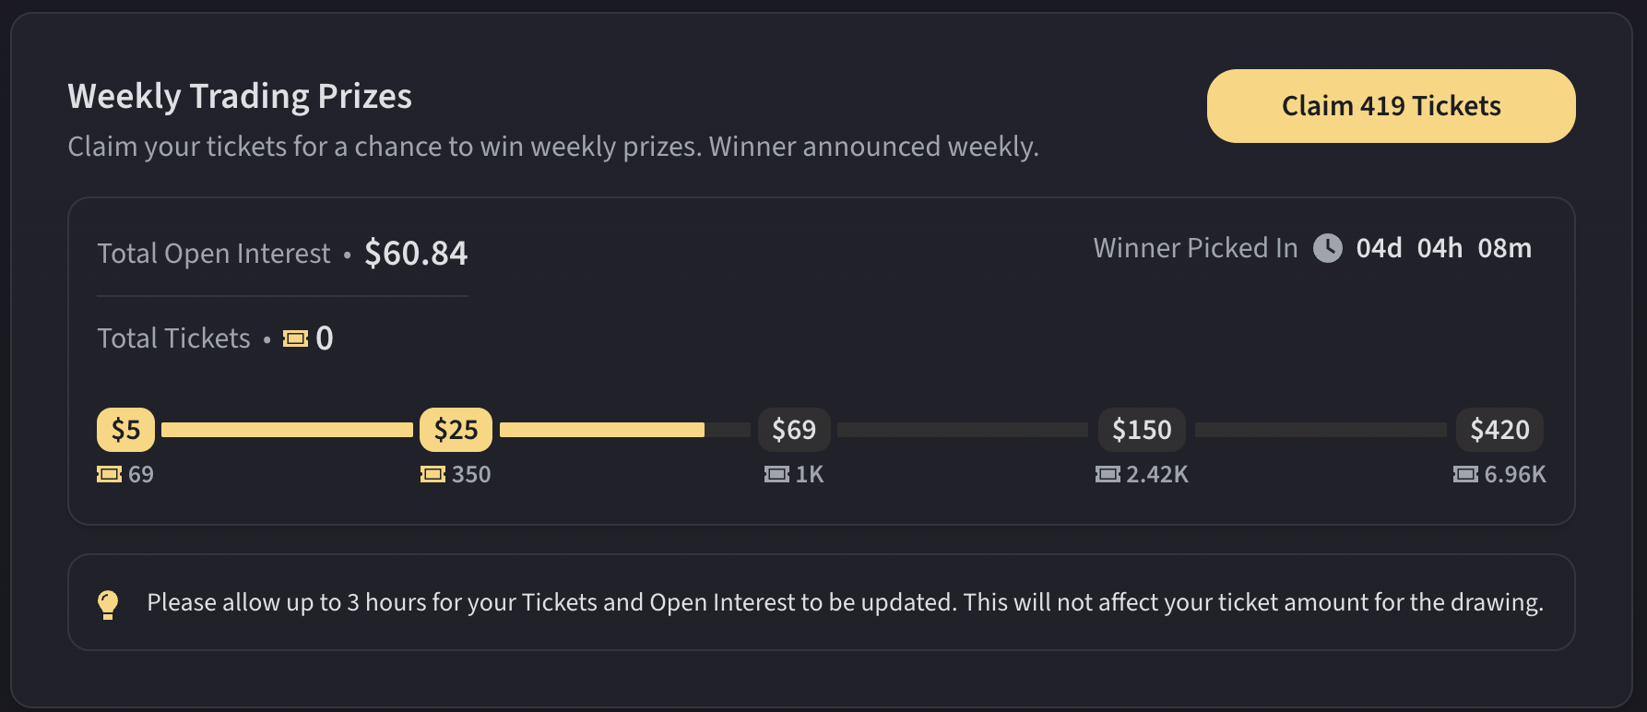Image resolution: width=1647 pixels, height=712 pixels.
Task: Click the Claim 419 Tickets button
Action: (x=1391, y=106)
